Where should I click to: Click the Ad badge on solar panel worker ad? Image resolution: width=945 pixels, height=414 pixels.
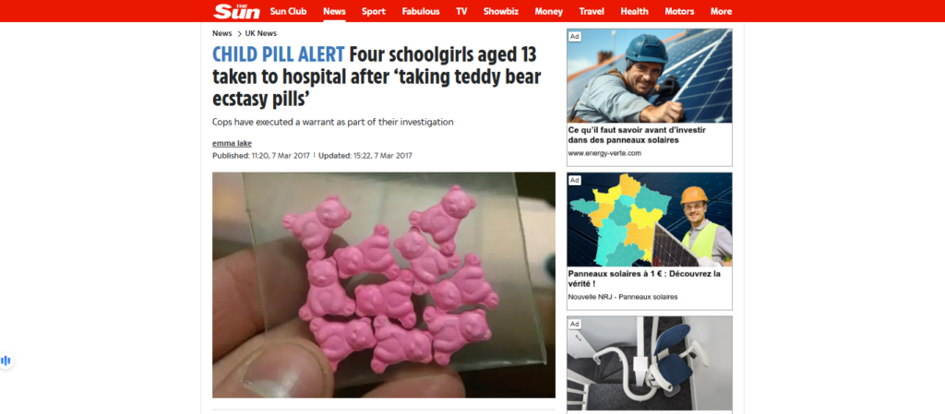(x=575, y=37)
